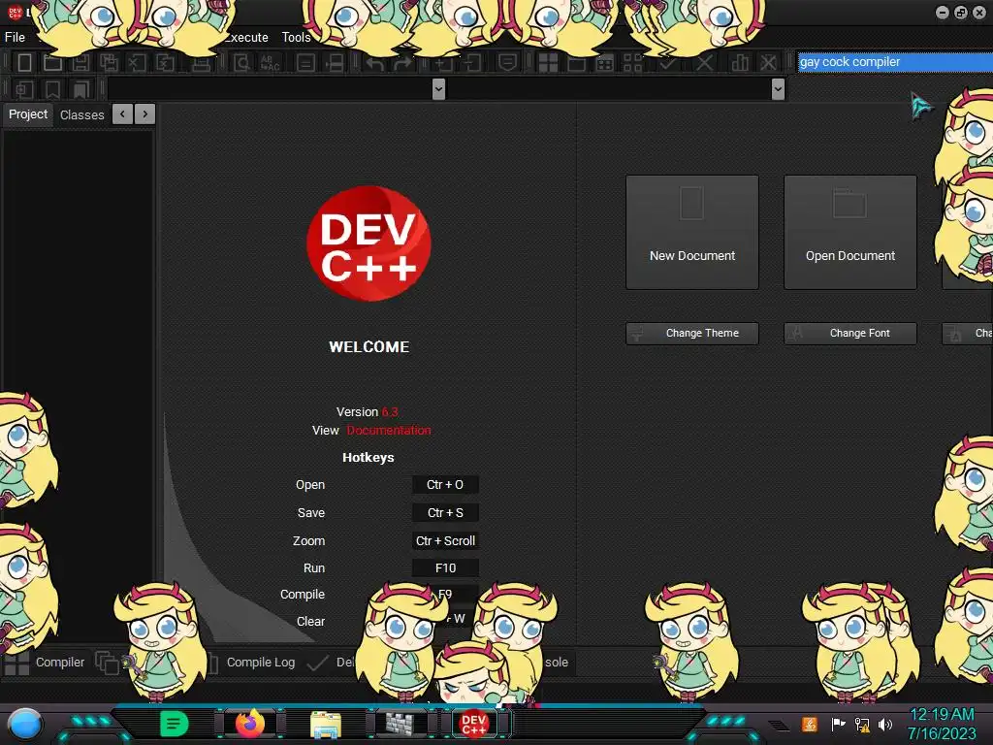Click the Change Theme button
The height and width of the screenshot is (745, 993).
[x=692, y=334]
